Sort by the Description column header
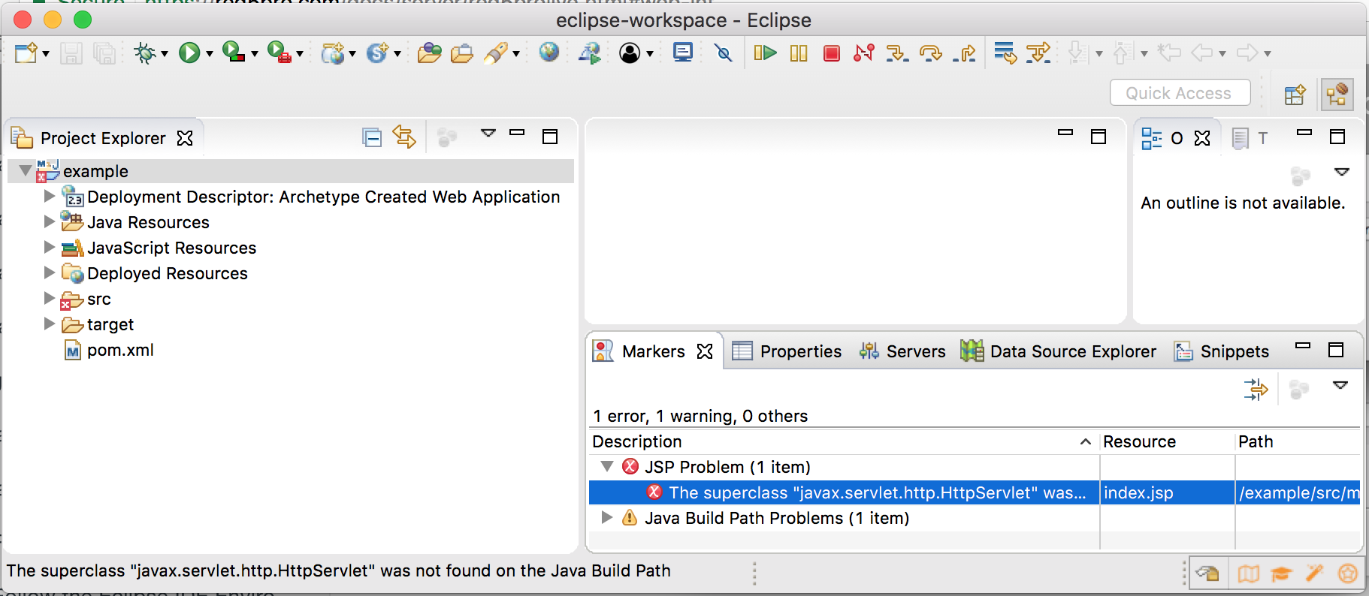 click(843, 441)
